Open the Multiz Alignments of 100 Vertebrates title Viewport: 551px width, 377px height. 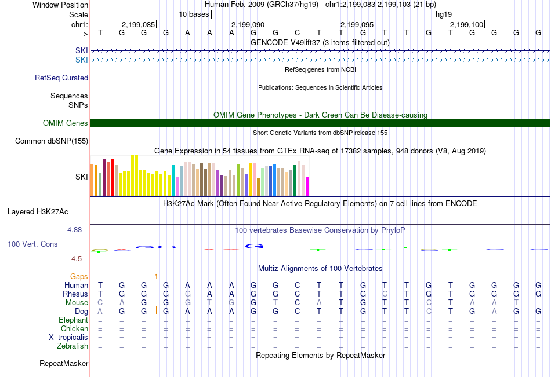tap(320, 269)
